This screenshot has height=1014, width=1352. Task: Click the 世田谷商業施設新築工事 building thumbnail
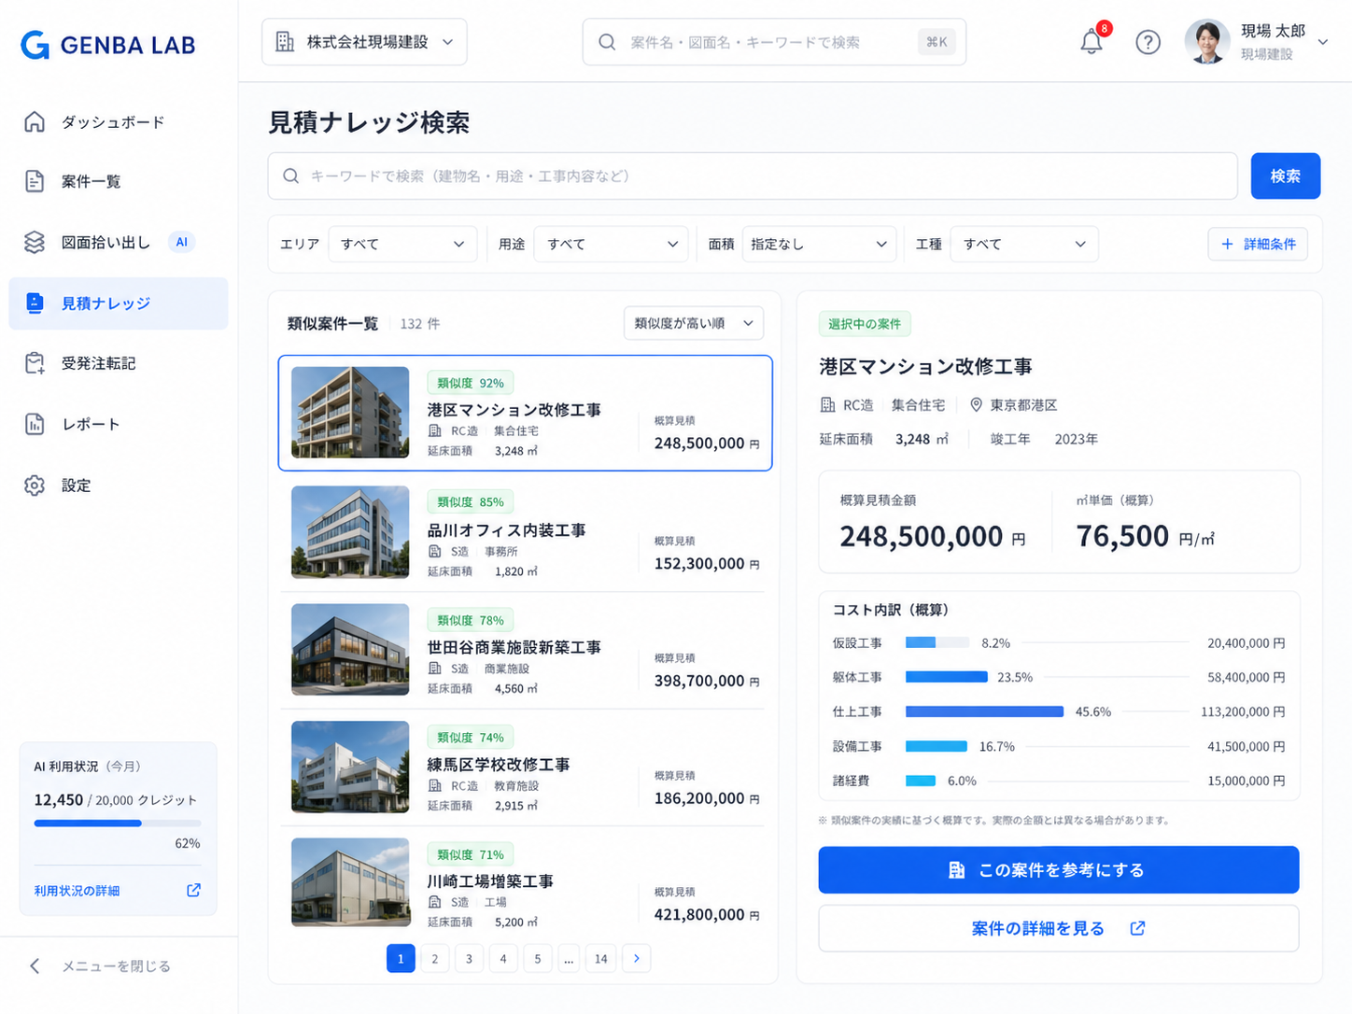[350, 649]
